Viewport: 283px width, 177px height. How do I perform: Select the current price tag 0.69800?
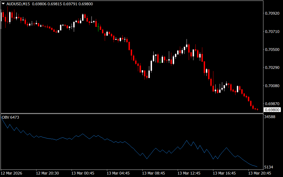[271, 110]
